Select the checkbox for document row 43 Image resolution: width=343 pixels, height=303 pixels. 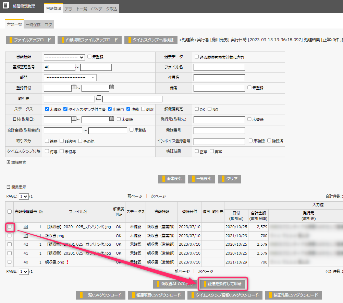[10, 235]
